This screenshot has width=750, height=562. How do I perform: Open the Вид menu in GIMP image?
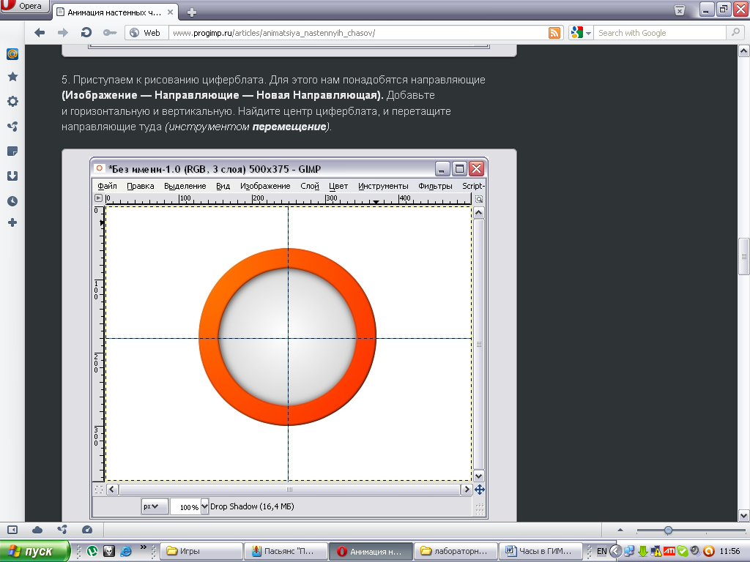tap(223, 186)
